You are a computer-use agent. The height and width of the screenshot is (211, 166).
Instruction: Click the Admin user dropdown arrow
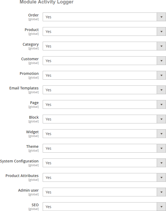pyautogui.click(x=161, y=192)
